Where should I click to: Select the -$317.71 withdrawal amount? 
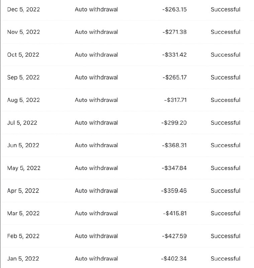tap(175, 100)
